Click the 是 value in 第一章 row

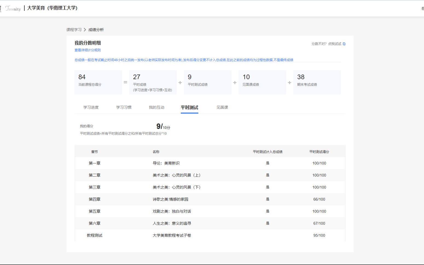pyautogui.click(x=268, y=163)
